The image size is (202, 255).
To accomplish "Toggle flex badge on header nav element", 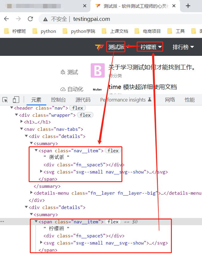I will point(78,108).
